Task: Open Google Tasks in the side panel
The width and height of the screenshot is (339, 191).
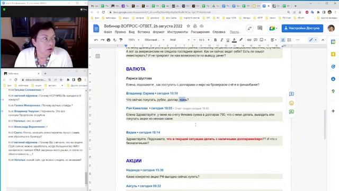Action: pos(333,66)
